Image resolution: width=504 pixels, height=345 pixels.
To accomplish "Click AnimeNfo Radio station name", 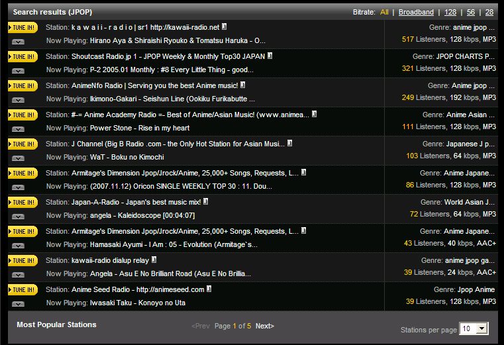I will (x=154, y=85).
